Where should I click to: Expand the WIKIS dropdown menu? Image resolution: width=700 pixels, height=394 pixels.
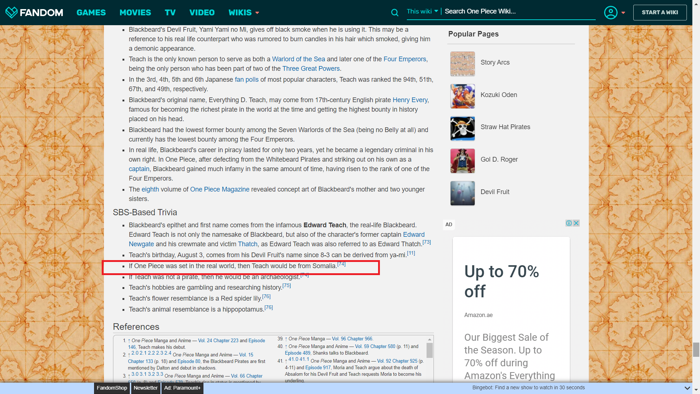pos(244,12)
